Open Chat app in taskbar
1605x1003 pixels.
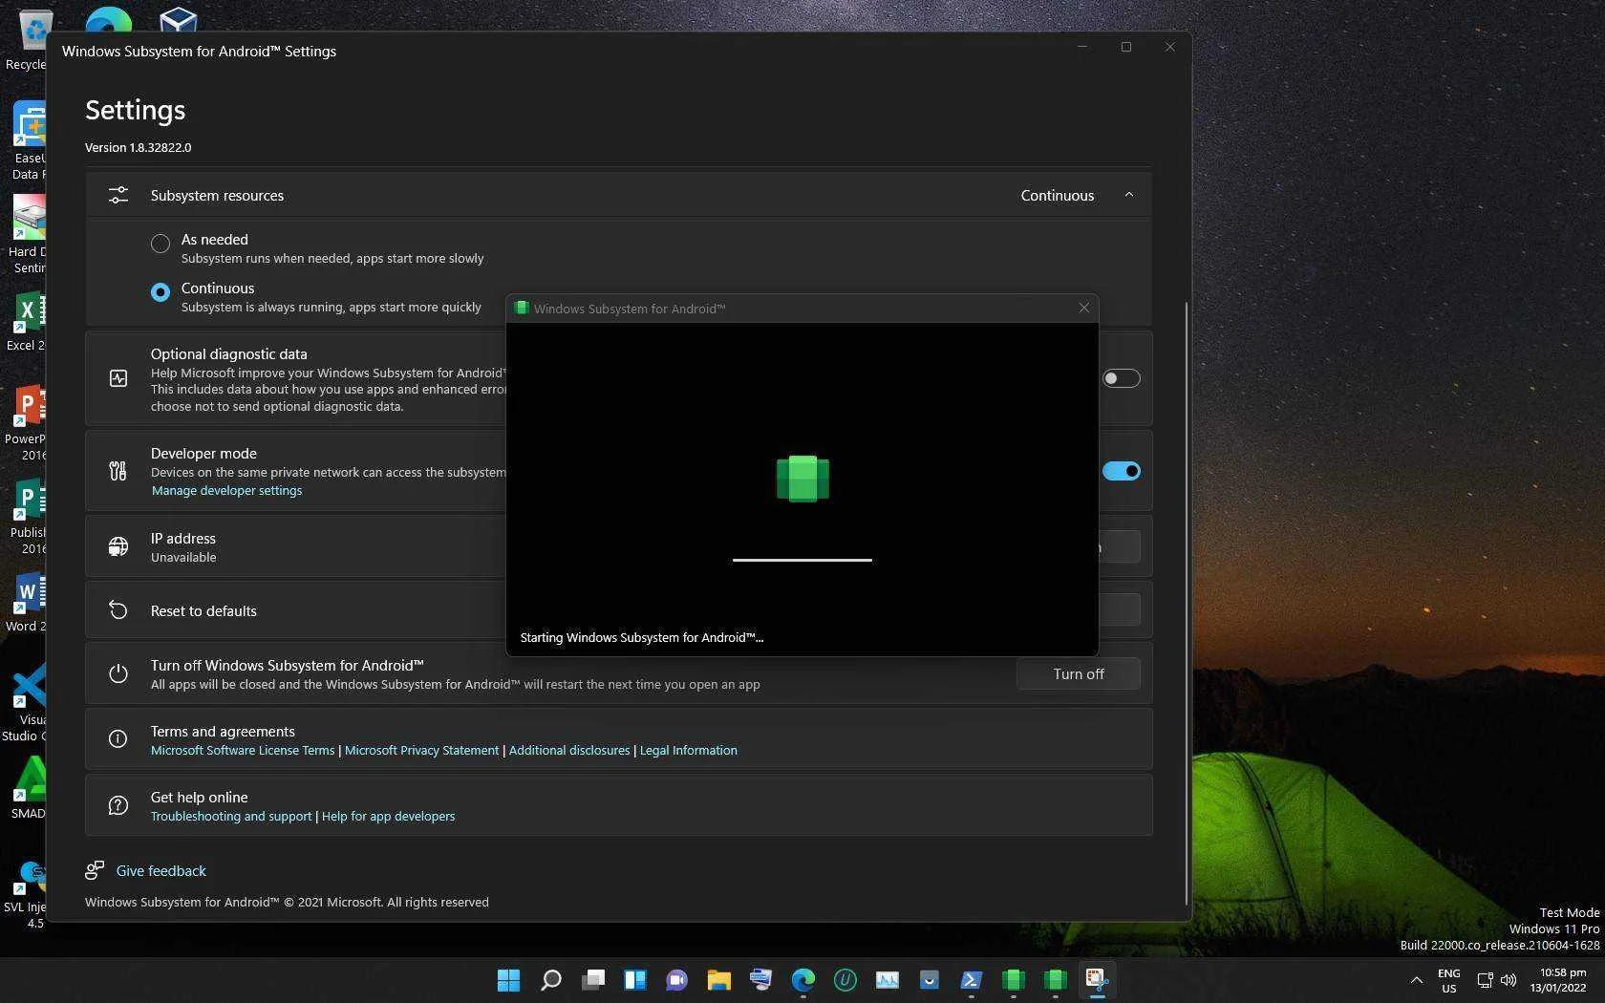click(677, 980)
